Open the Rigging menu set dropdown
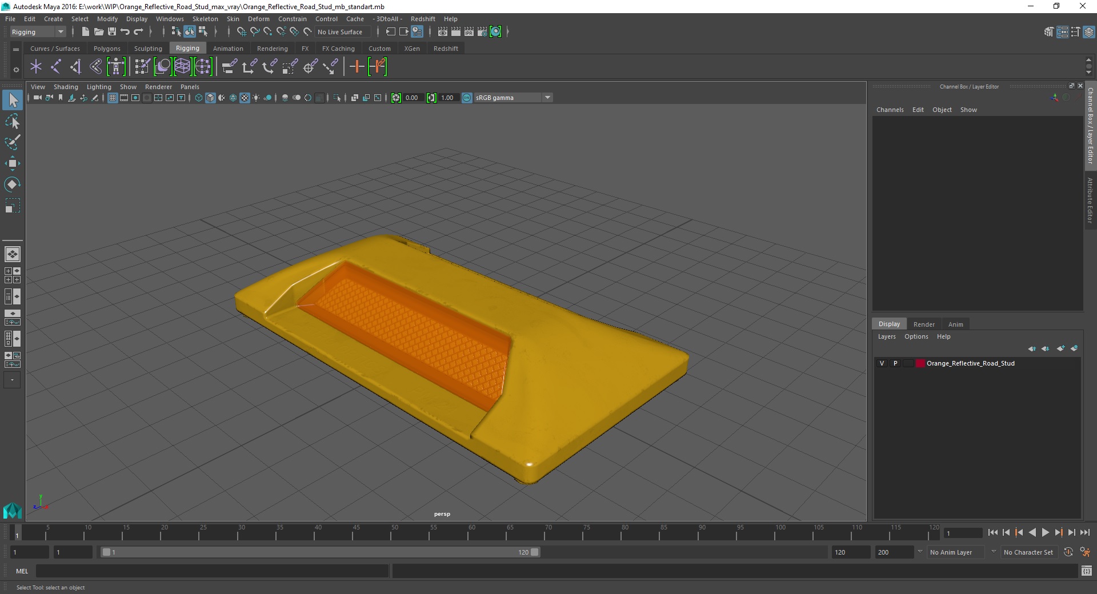Image resolution: width=1097 pixels, height=594 pixels. tap(37, 32)
